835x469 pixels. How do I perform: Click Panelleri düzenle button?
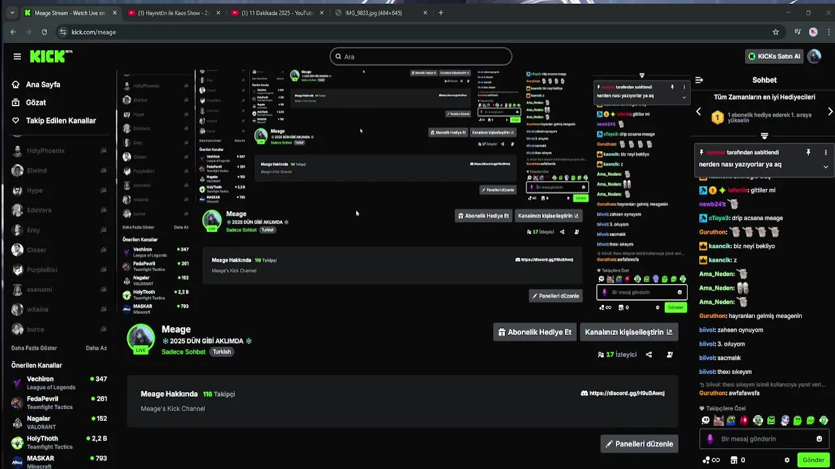point(639,444)
